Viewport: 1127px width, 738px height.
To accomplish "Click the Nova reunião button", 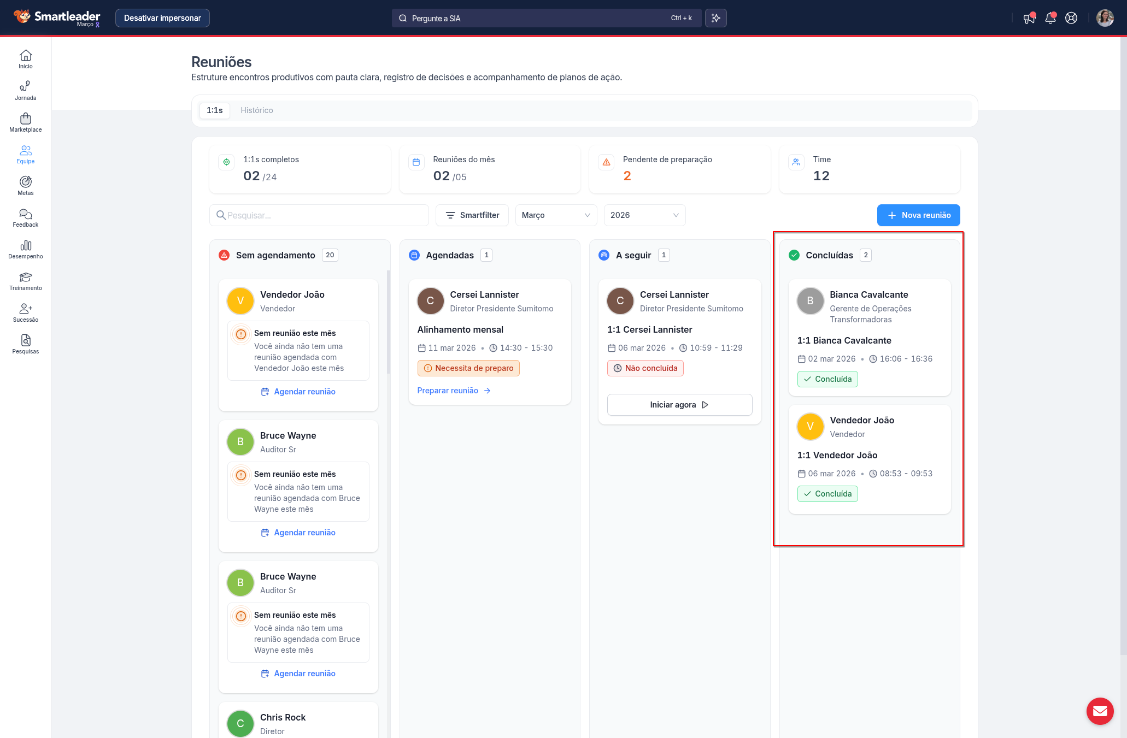I will click(918, 215).
